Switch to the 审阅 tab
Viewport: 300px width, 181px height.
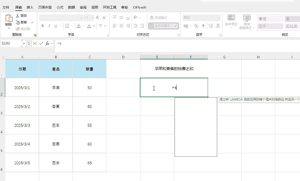coord(83,7)
